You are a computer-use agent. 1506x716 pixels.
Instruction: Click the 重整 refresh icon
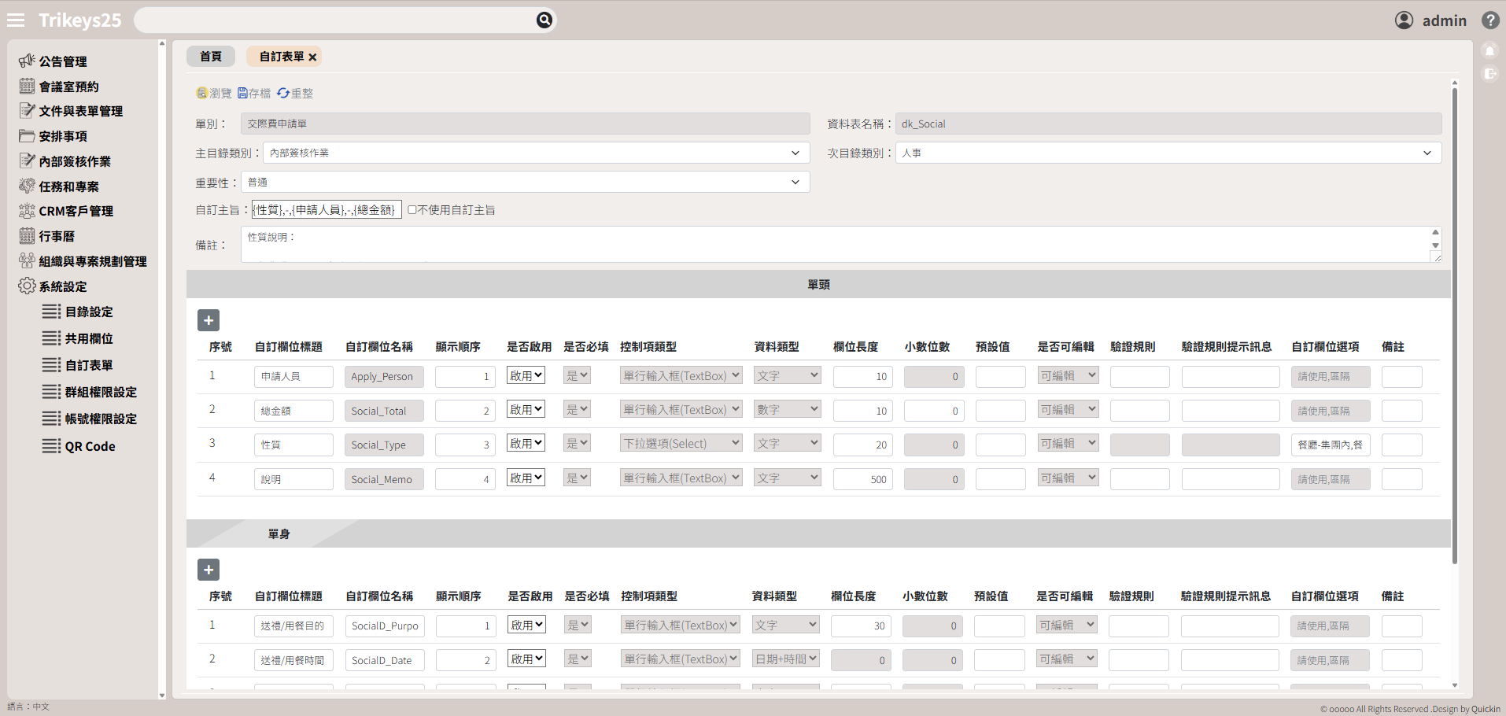pos(282,93)
